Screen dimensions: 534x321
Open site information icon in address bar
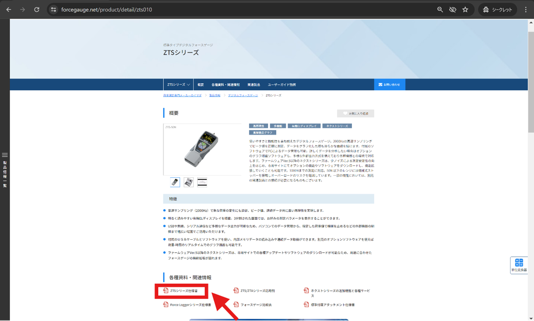pos(53,10)
